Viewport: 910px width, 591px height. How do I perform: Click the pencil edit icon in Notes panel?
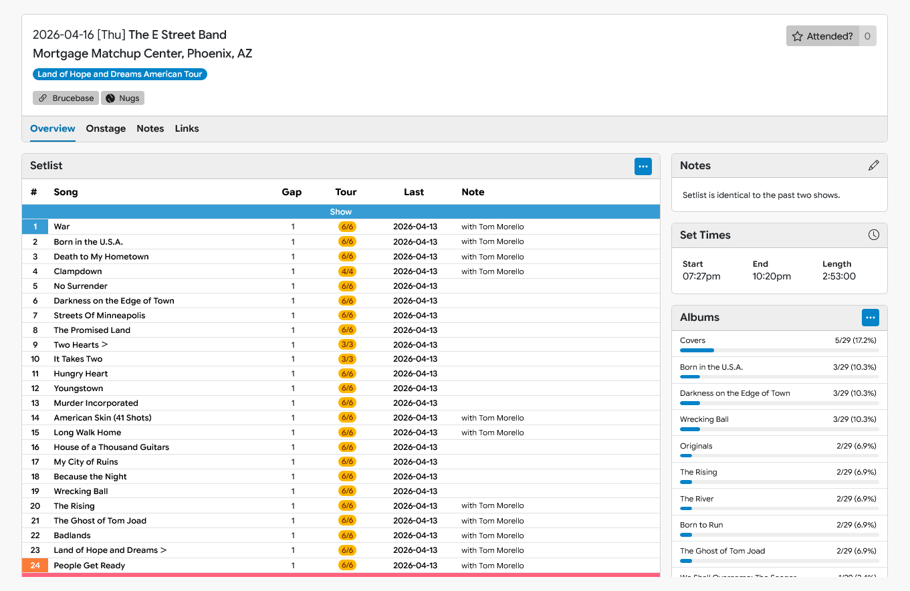point(873,166)
